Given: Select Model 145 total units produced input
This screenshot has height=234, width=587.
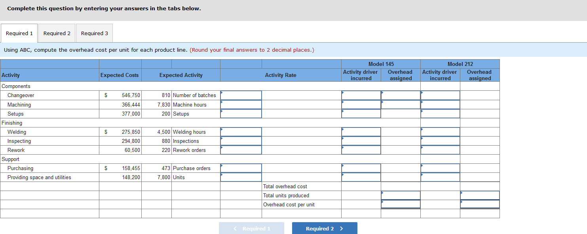Looking at the screenshot, I should [x=401, y=195].
